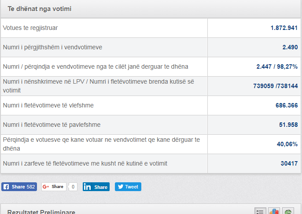Click the LinkedIn Share button
The height and width of the screenshot is (214, 302).
96,187
